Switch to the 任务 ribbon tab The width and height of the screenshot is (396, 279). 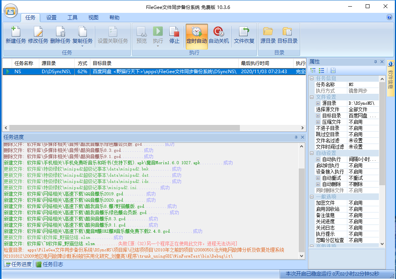[30, 18]
